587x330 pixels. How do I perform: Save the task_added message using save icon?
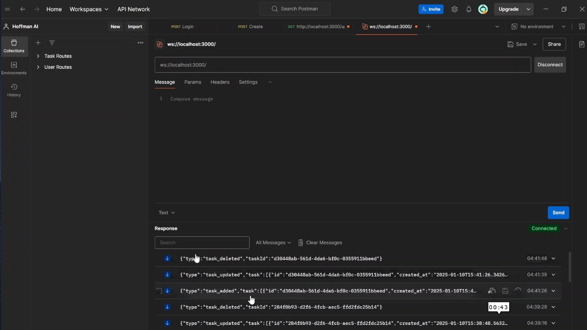506,291
